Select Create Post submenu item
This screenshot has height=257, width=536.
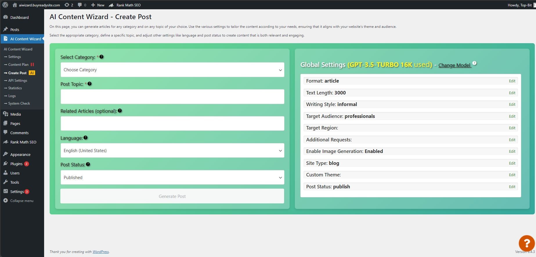17,73
